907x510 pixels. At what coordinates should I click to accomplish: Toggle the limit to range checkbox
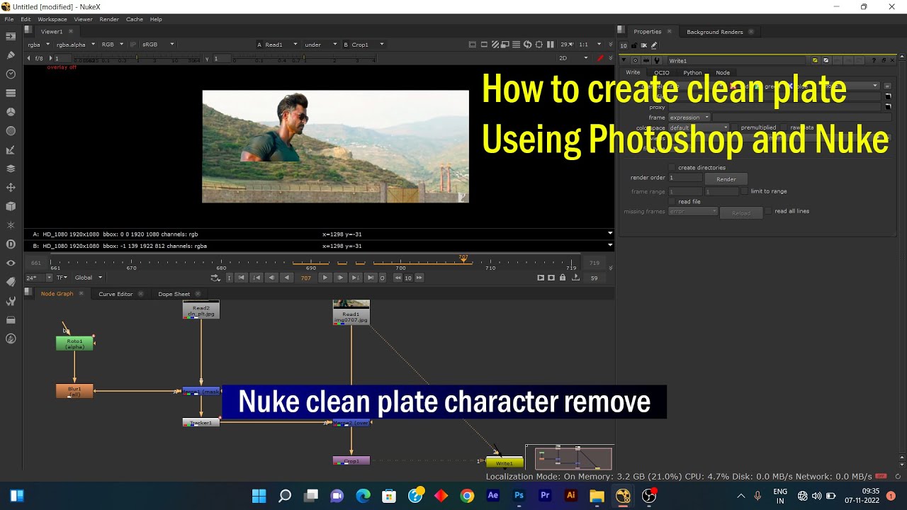point(745,191)
